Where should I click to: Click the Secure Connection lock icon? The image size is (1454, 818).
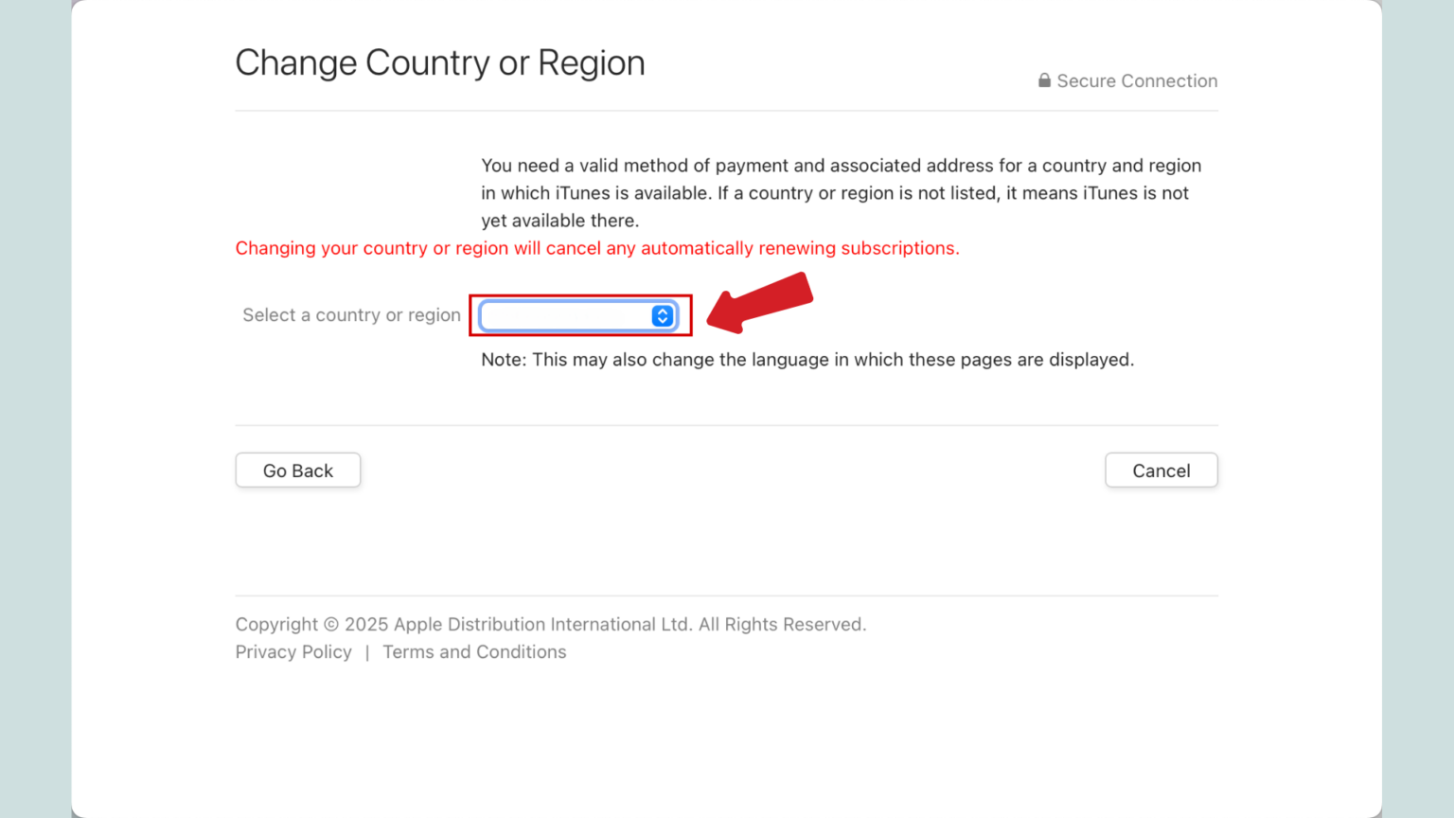(1044, 80)
